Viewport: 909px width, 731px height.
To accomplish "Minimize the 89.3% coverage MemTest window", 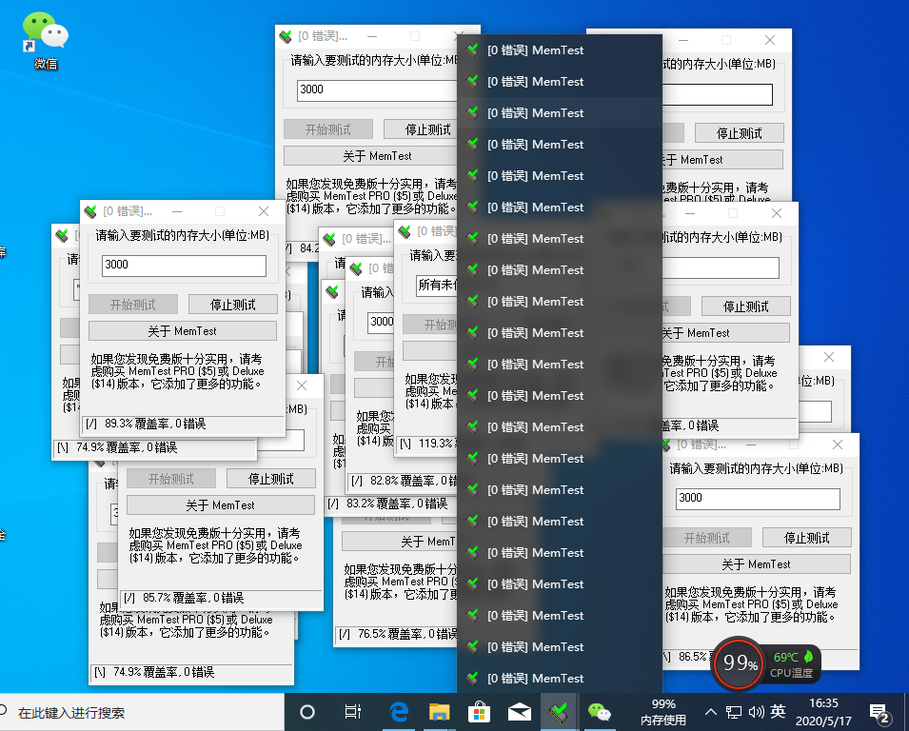I will 177,211.
